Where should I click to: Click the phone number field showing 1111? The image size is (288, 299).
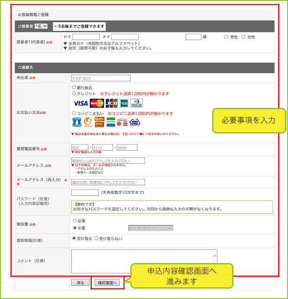(x=103, y=148)
